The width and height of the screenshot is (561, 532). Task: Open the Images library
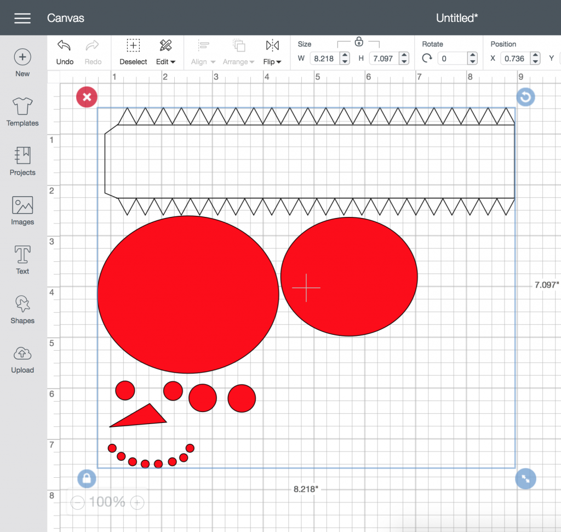coord(22,211)
